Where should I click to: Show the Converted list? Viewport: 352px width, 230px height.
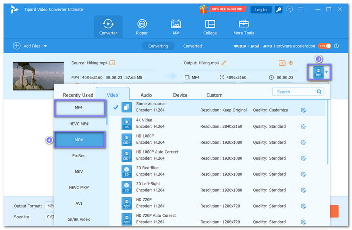tap(192, 46)
